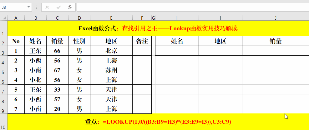Click empty 备注 cell in row 3

[x=142, y=51]
